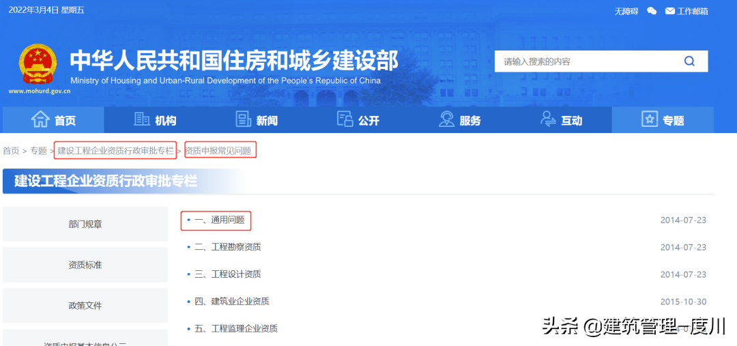Click the search magnifier icon

689,61
